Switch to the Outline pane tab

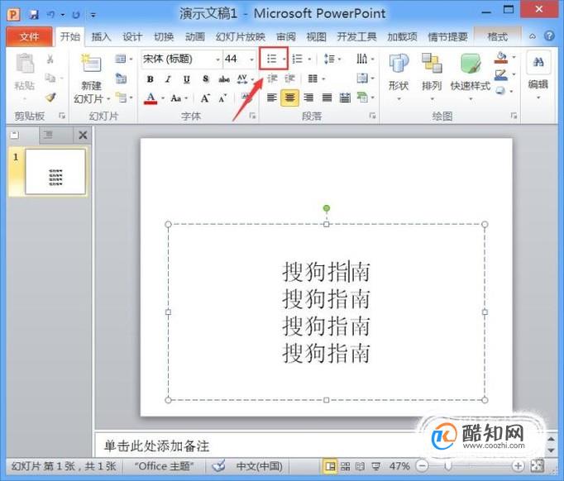pyautogui.click(x=48, y=135)
